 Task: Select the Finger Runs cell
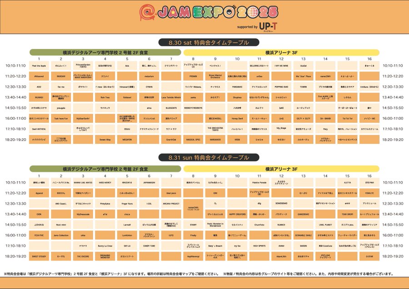click(127, 204)
